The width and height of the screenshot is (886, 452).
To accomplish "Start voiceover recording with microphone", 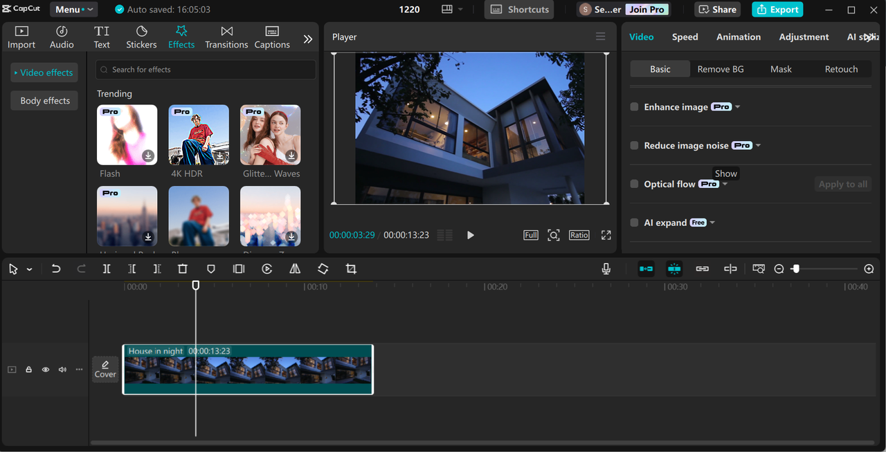I will (606, 269).
